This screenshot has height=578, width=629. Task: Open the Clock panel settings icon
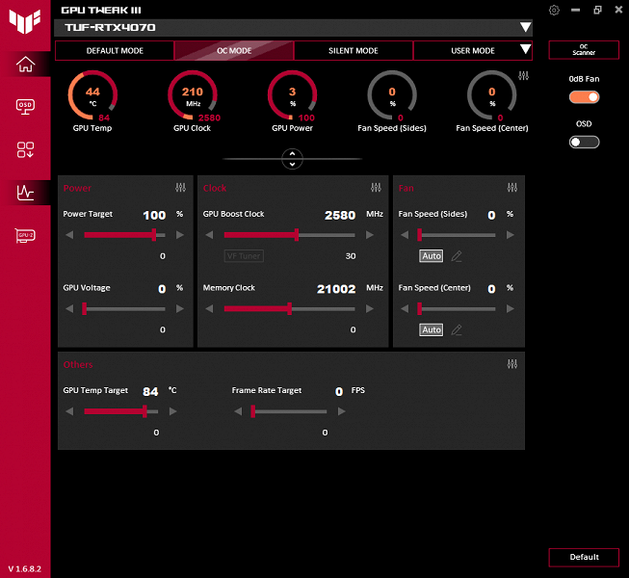(x=376, y=187)
